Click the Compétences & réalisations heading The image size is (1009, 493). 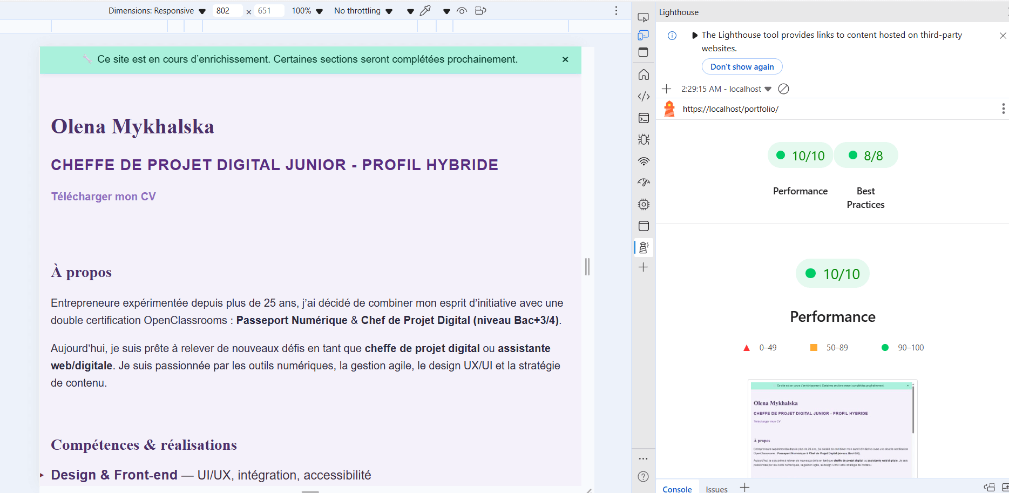tap(144, 445)
